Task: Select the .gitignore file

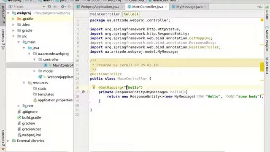Action: pos(30,111)
